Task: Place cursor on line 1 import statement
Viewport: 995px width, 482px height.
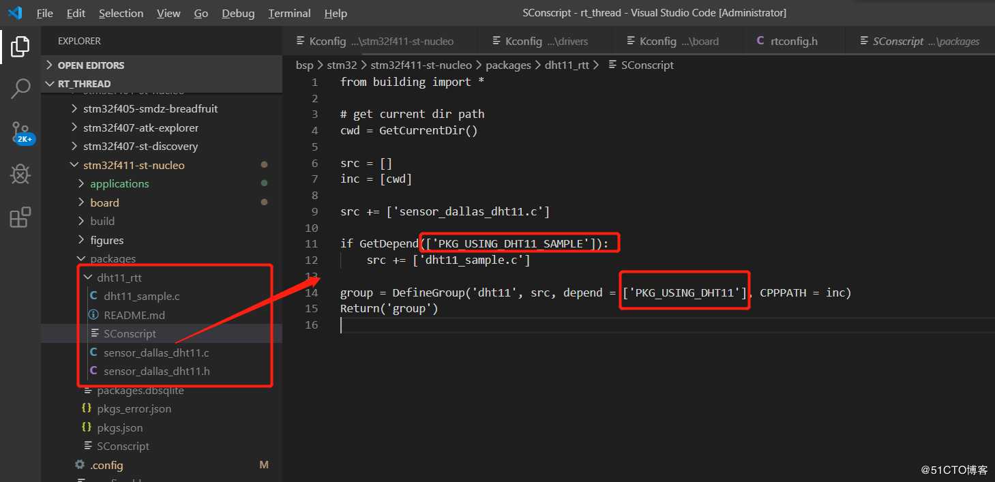Action: (412, 82)
